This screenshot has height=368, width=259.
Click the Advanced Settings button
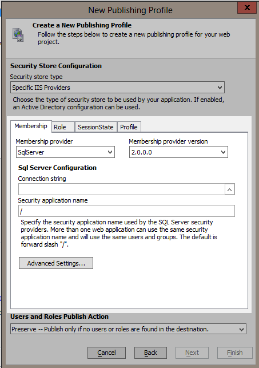point(56,263)
